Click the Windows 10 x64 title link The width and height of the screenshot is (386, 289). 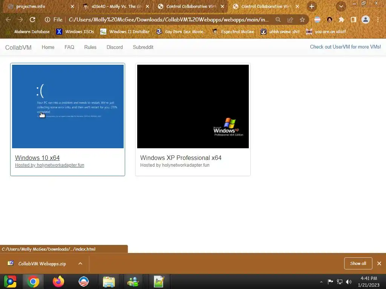(x=37, y=158)
